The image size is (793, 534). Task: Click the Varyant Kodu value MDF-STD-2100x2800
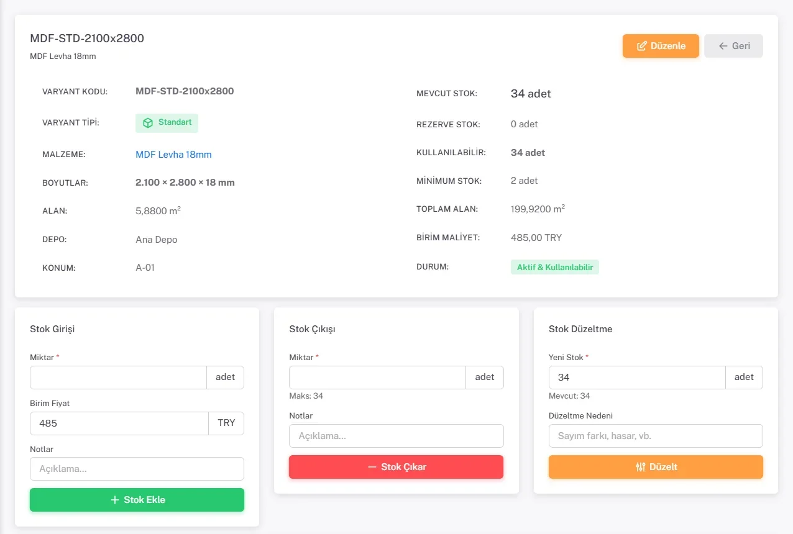point(185,91)
